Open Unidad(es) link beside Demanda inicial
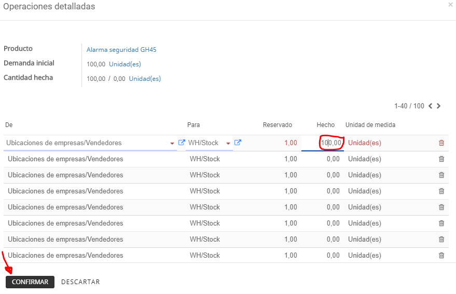The width and height of the screenshot is (456, 294). click(125, 64)
